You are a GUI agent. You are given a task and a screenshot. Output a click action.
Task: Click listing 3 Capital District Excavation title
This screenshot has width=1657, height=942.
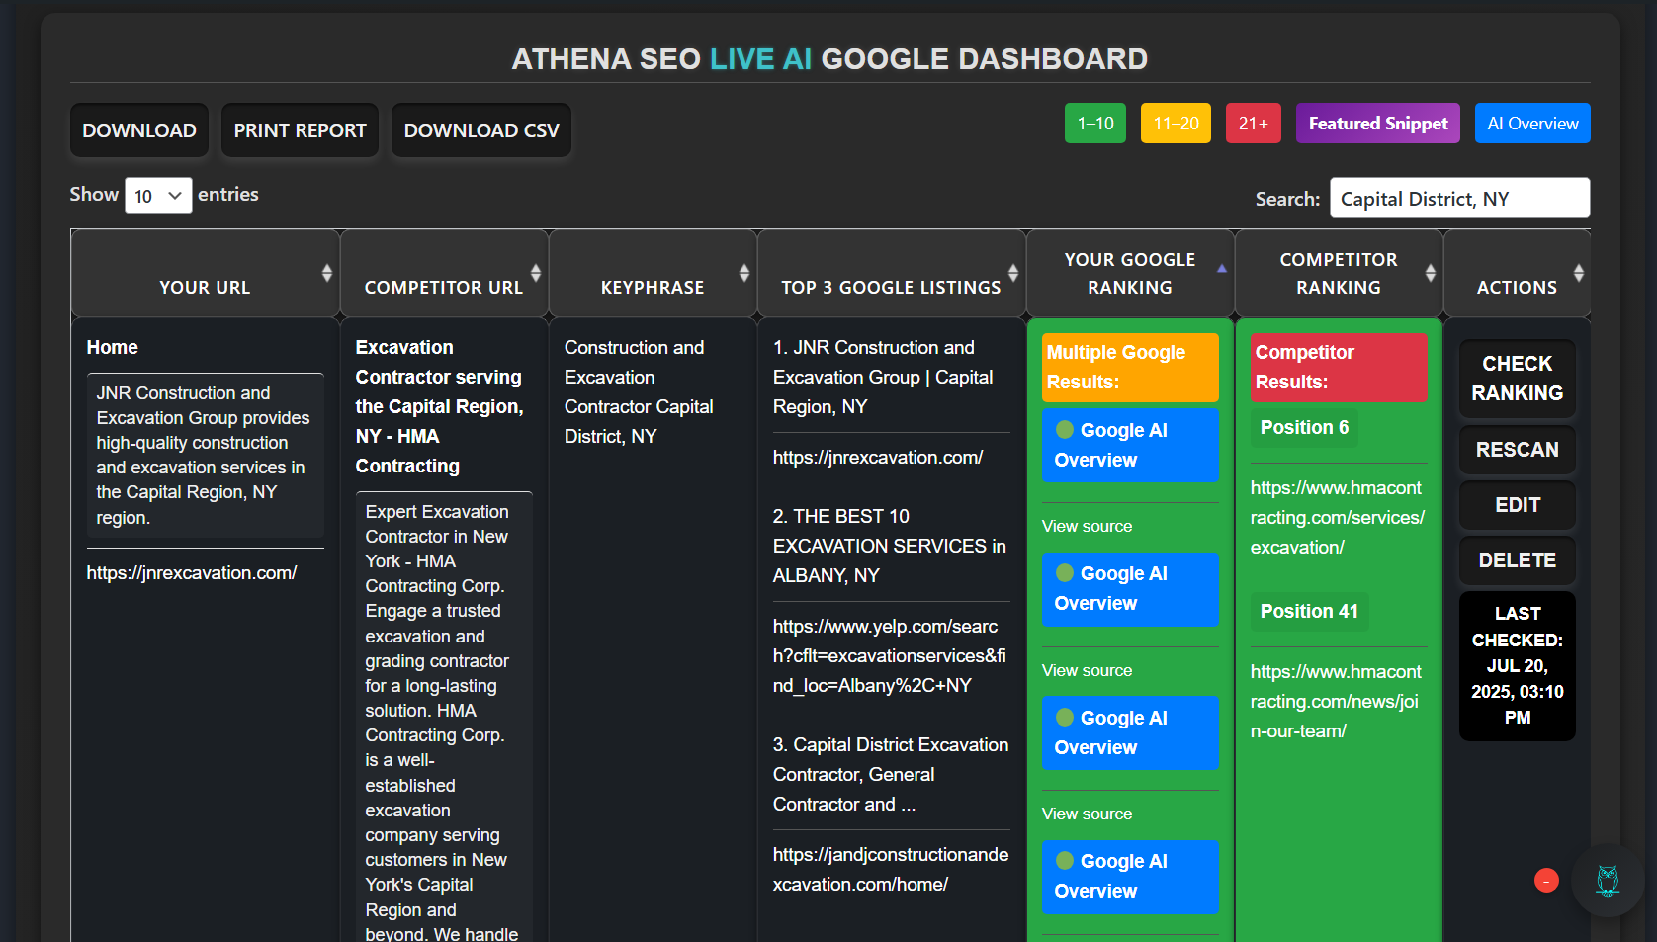point(891,775)
